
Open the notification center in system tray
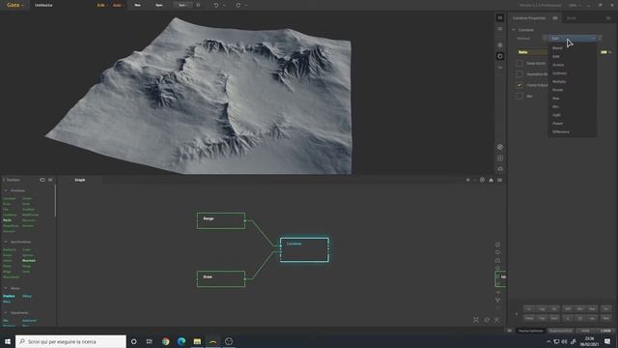pos(607,341)
